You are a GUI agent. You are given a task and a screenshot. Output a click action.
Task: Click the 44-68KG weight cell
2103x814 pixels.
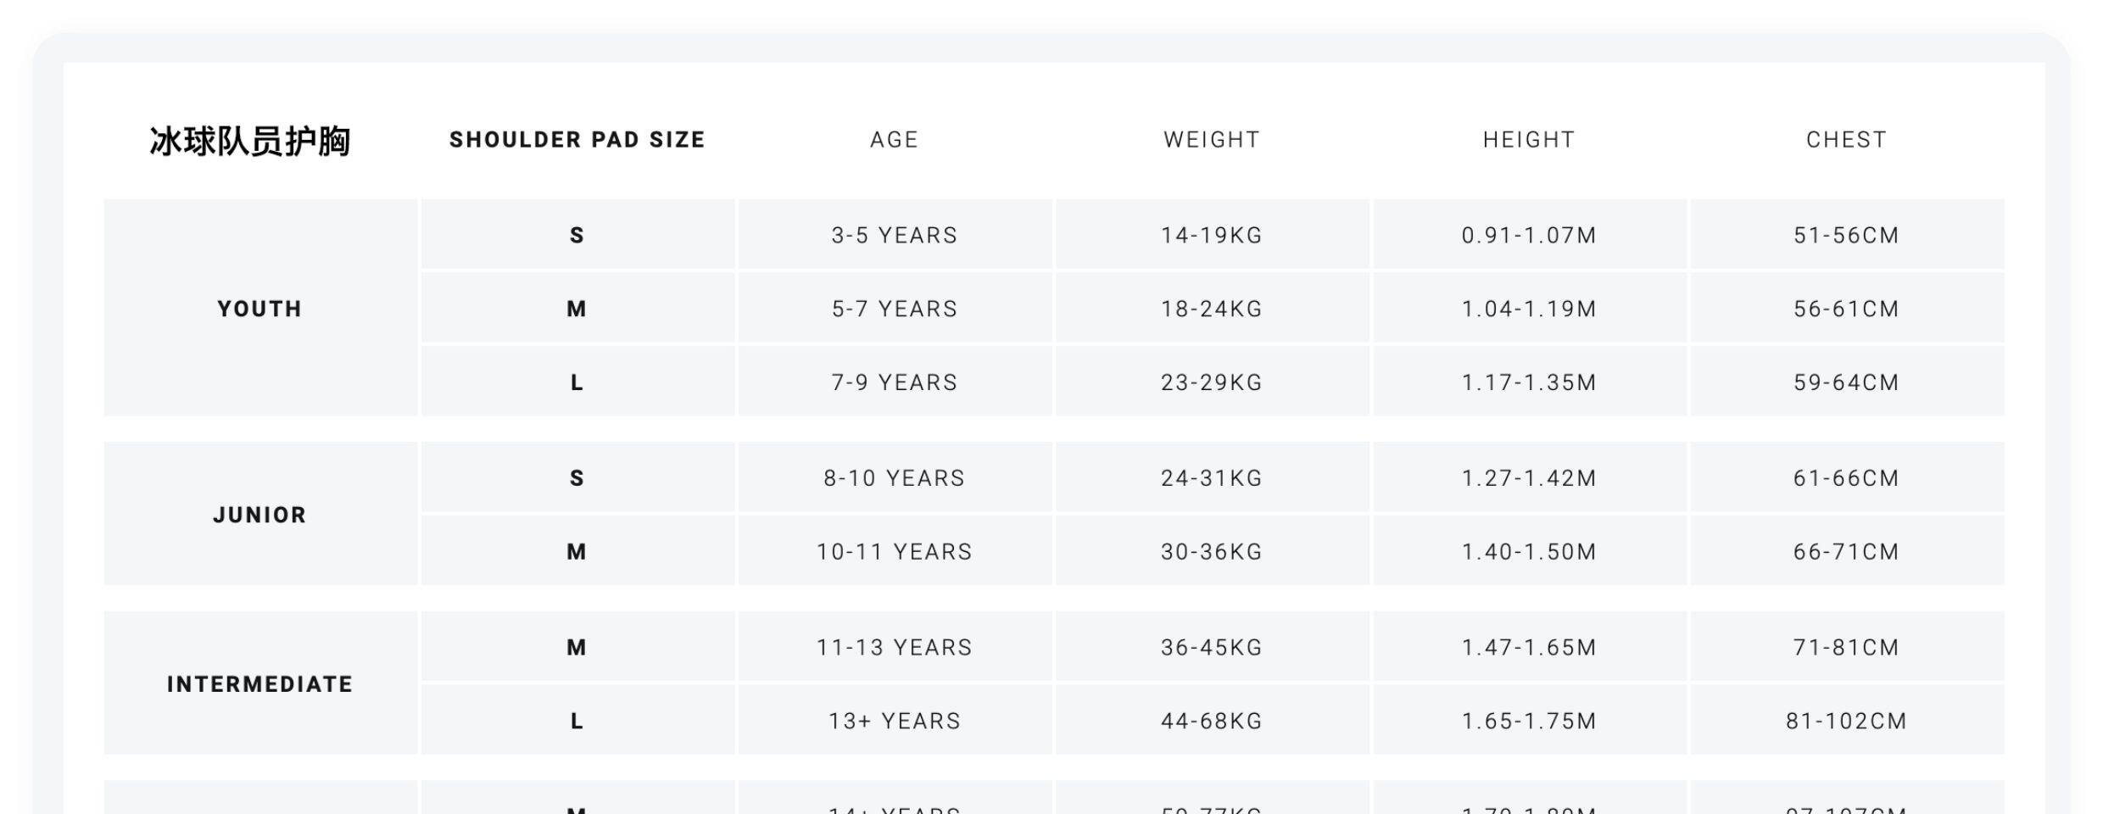point(1211,722)
